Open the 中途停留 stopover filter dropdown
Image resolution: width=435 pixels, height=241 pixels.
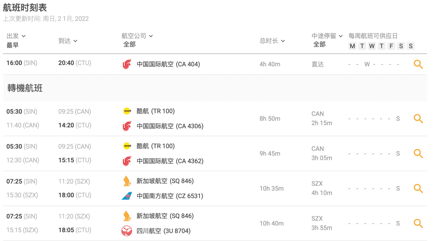coord(327,36)
